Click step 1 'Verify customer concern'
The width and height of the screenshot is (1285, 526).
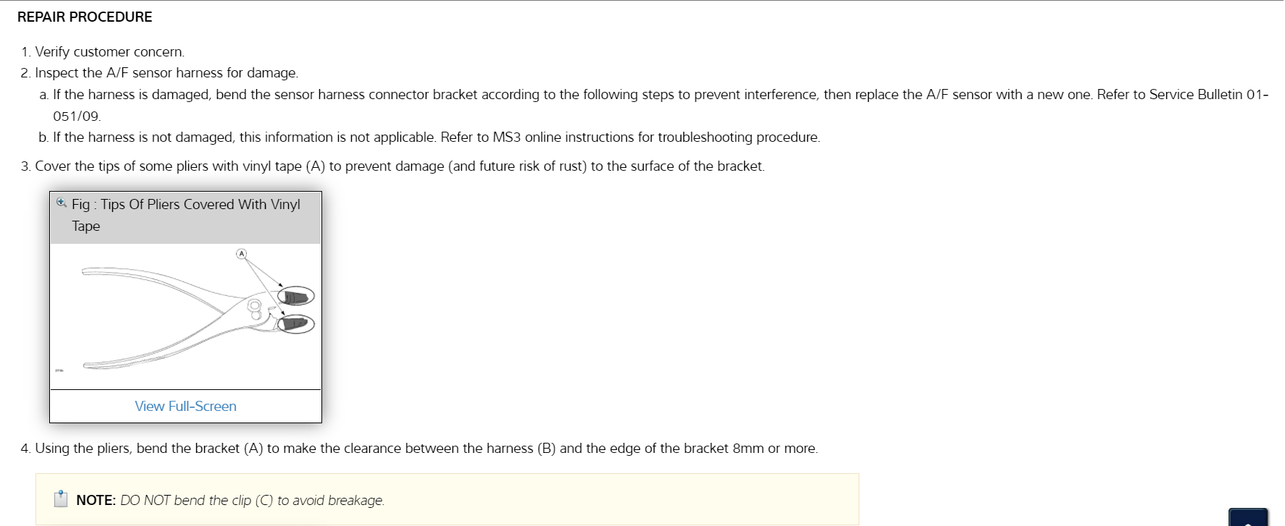pyautogui.click(x=109, y=51)
